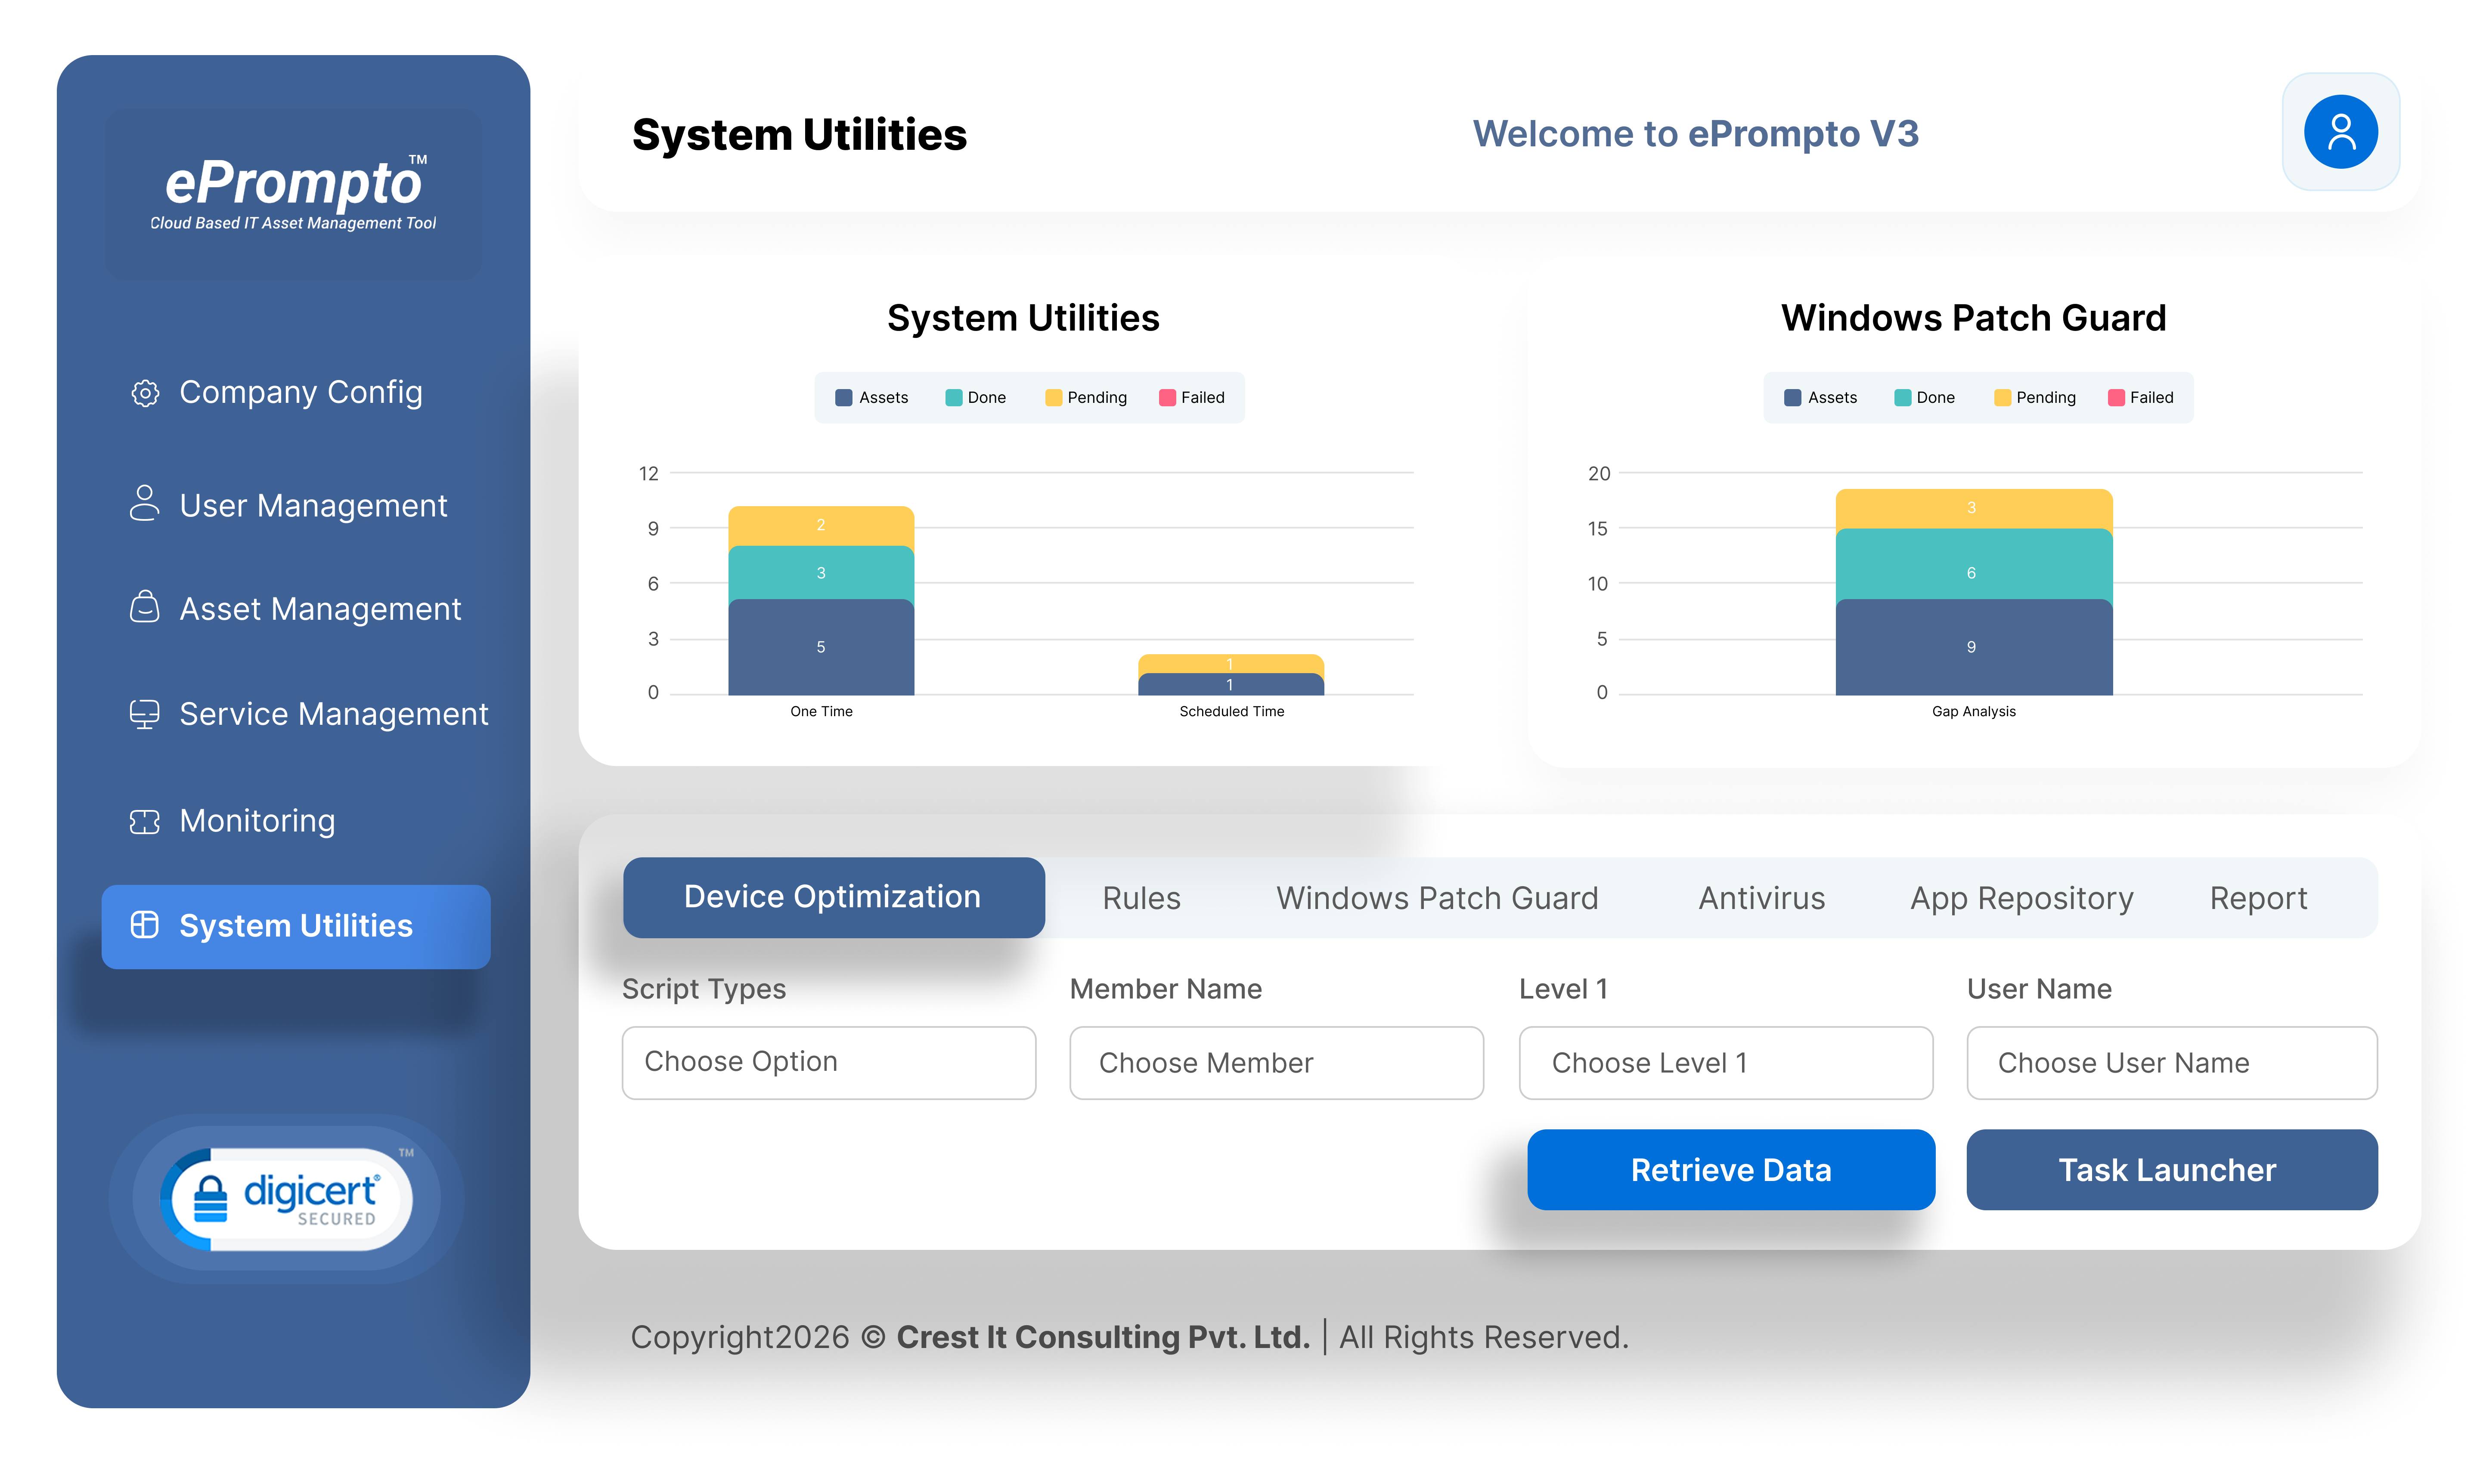Open the user profile avatar icon
This screenshot has width=2480, height=1484.
tap(2340, 132)
